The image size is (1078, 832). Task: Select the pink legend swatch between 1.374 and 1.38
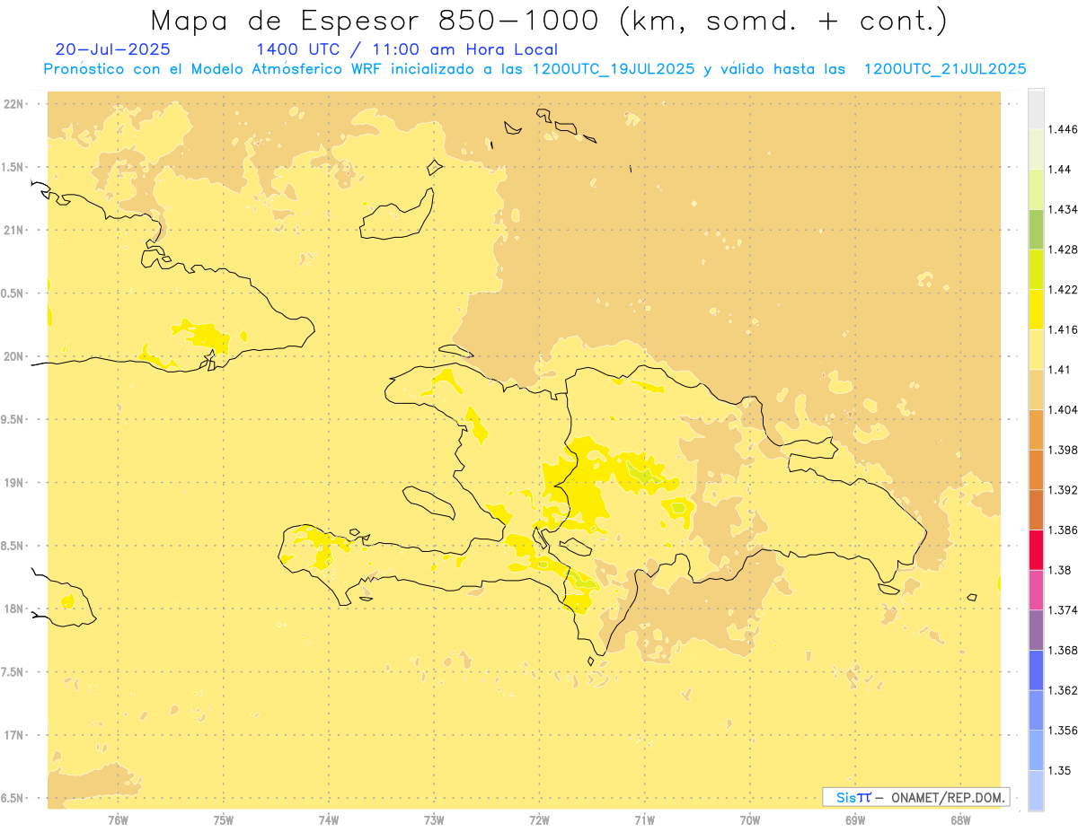point(1036,590)
